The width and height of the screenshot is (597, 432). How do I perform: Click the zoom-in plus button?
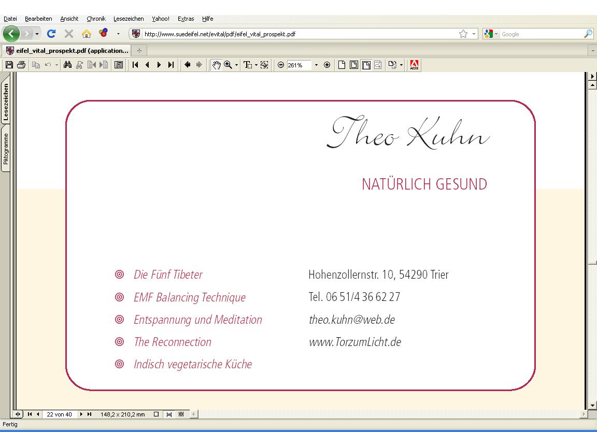(327, 65)
